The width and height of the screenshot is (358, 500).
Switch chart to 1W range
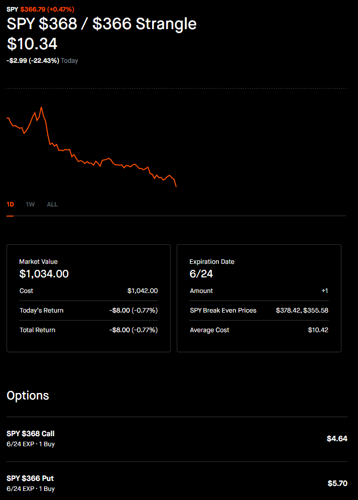(30, 205)
